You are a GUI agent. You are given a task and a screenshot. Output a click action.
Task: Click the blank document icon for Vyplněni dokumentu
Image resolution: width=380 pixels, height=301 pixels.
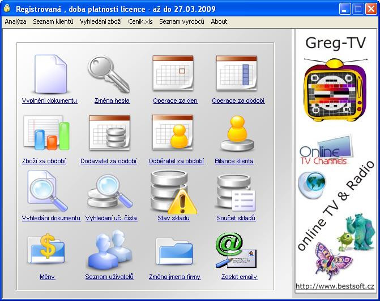click(x=50, y=74)
